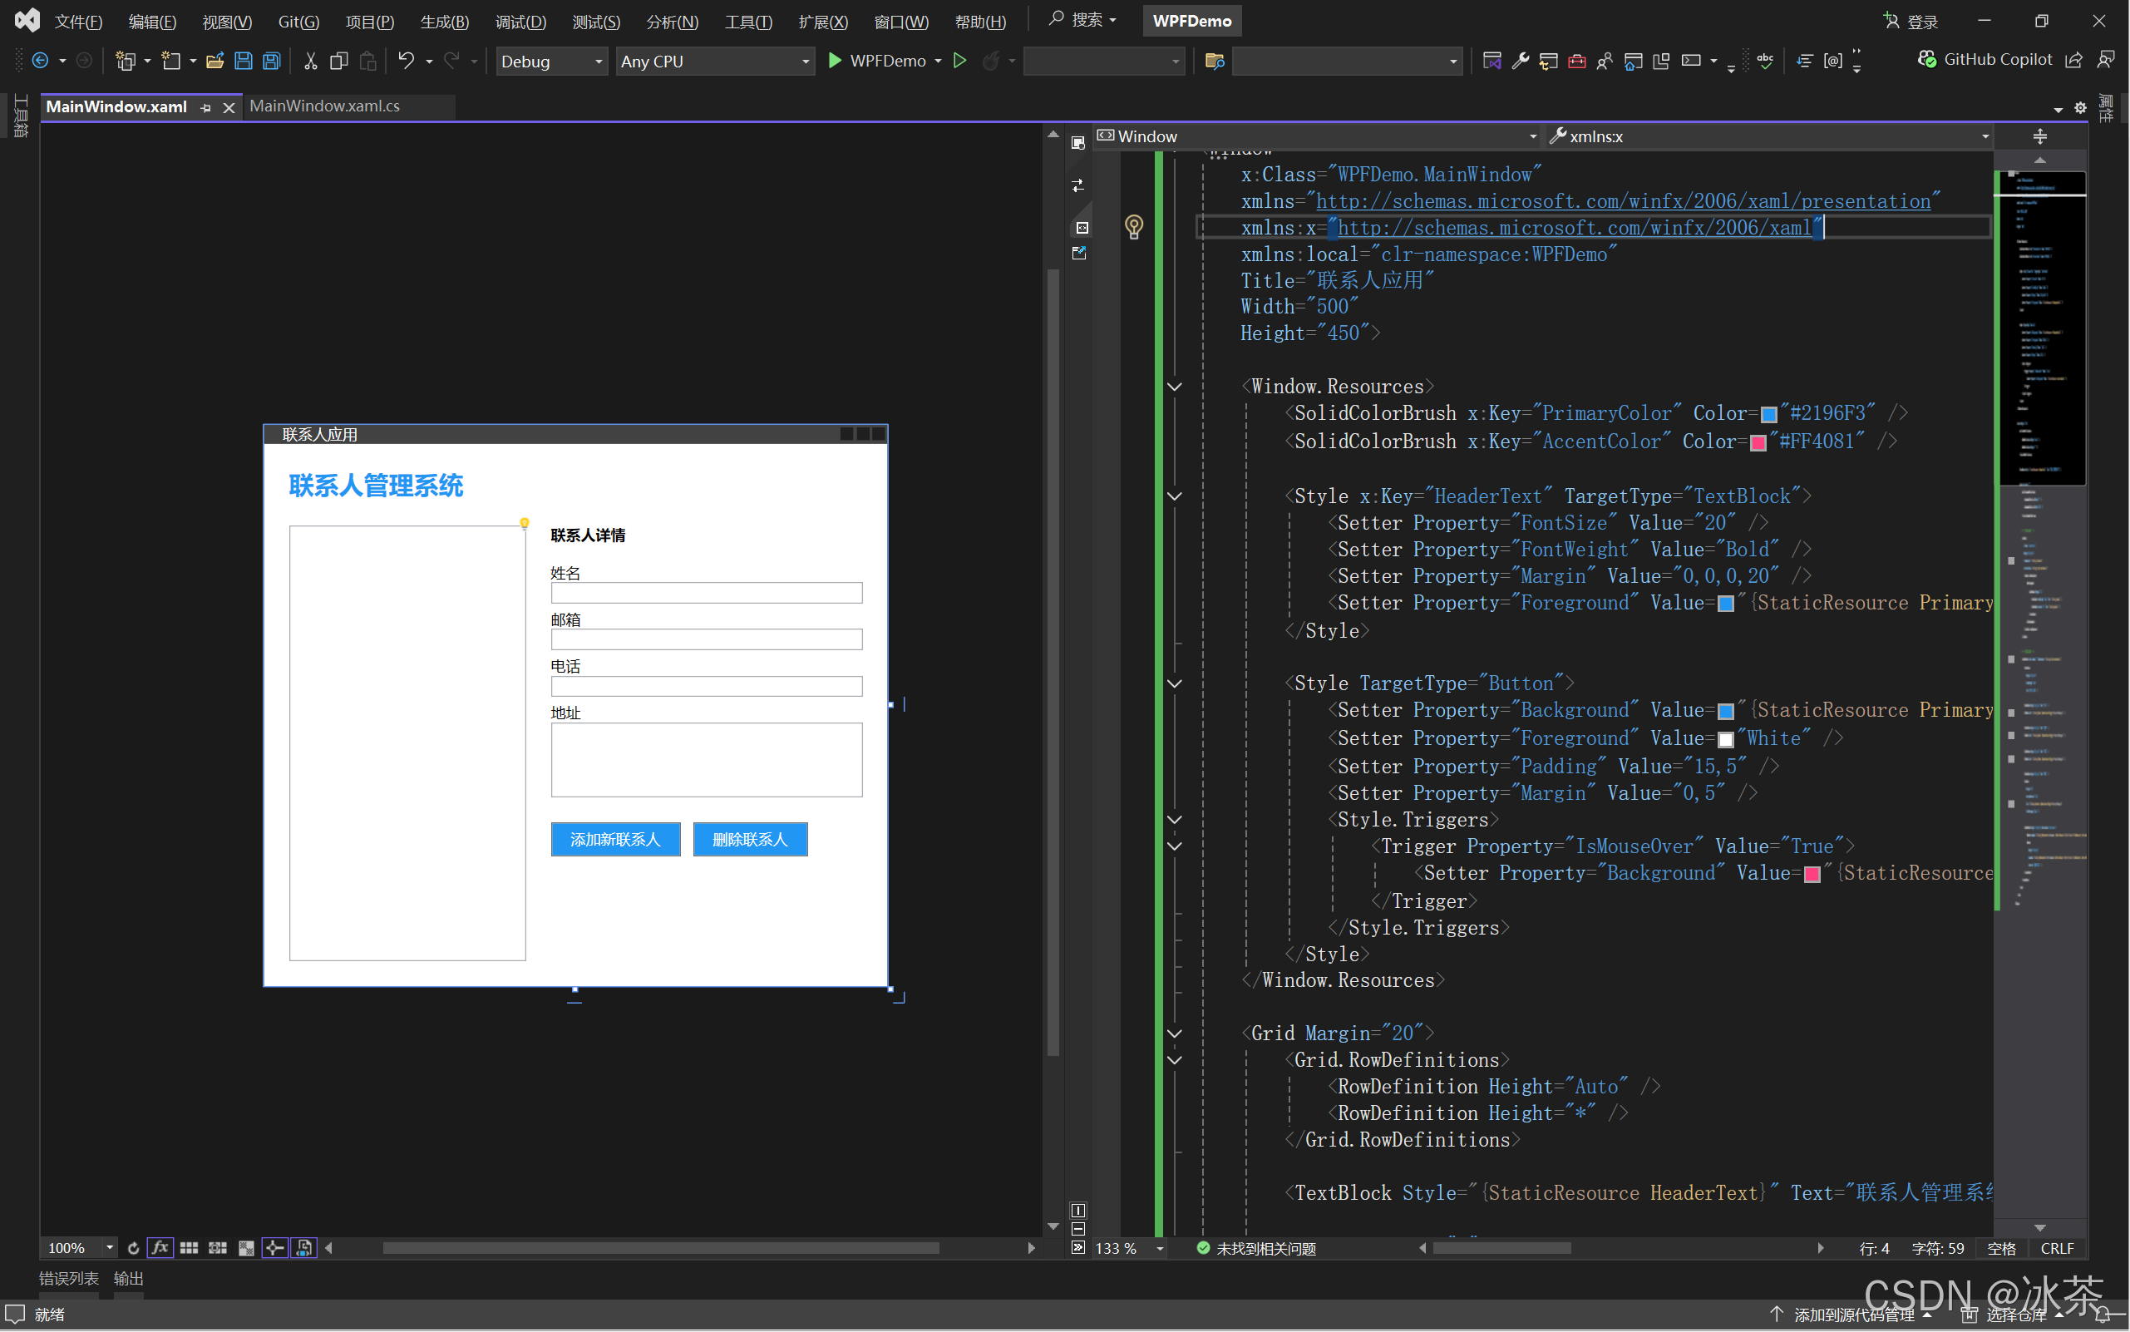The image size is (2130, 1332).
Task: Click the Undo toolbar icon
Action: click(x=406, y=61)
